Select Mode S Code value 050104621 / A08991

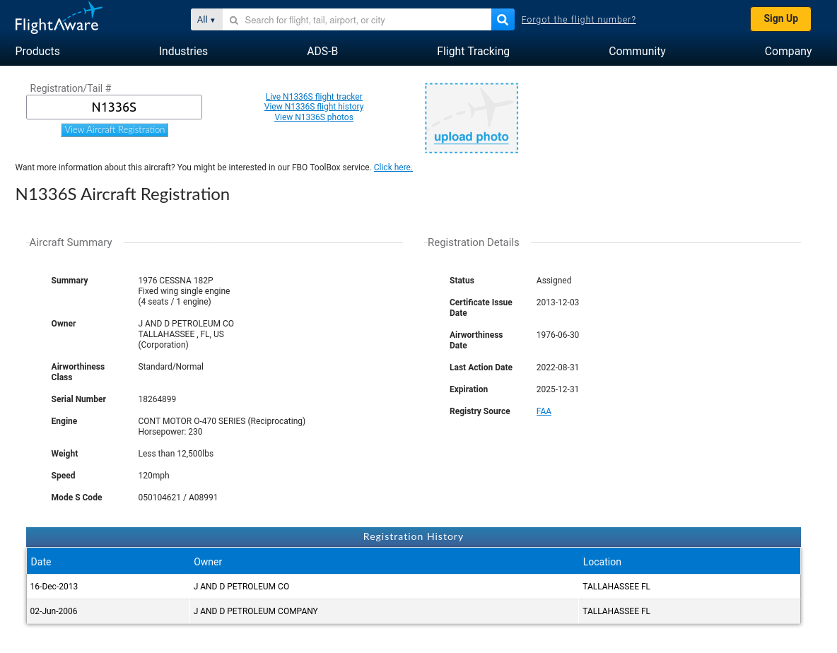tap(177, 498)
